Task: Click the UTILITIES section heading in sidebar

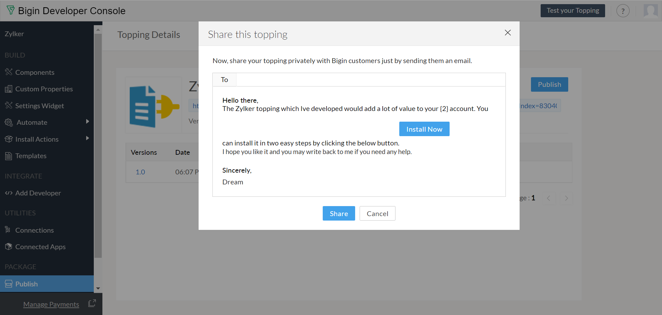Action: point(20,213)
